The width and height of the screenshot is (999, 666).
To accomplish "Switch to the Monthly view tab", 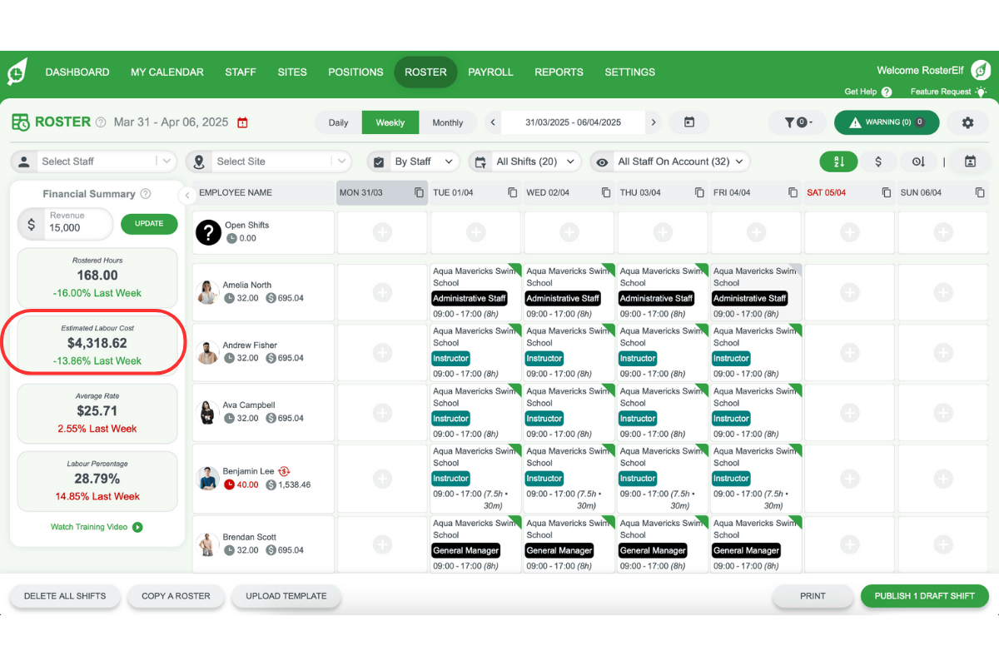I will click(448, 122).
